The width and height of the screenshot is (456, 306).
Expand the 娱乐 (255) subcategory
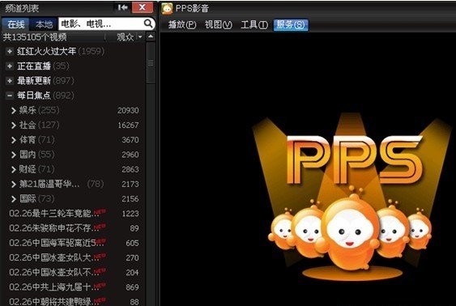14,110
